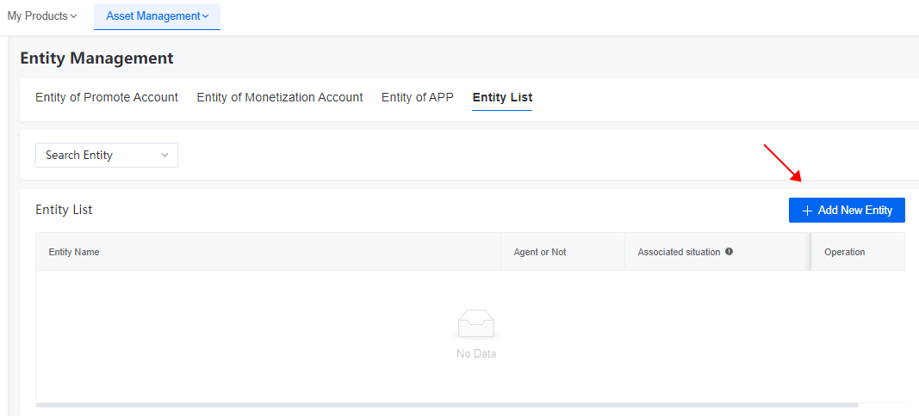919x416 pixels.
Task: Click the Operation column header
Action: [844, 252]
